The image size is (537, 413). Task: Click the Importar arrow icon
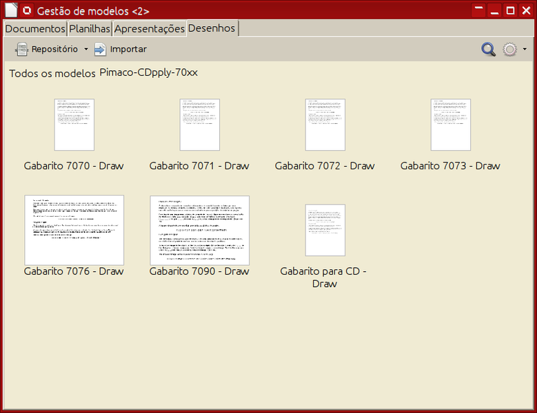(x=100, y=50)
